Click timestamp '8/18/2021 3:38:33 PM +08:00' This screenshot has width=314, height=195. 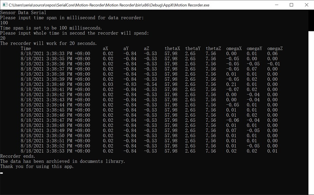pyautogui.click(x=55, y=53)
